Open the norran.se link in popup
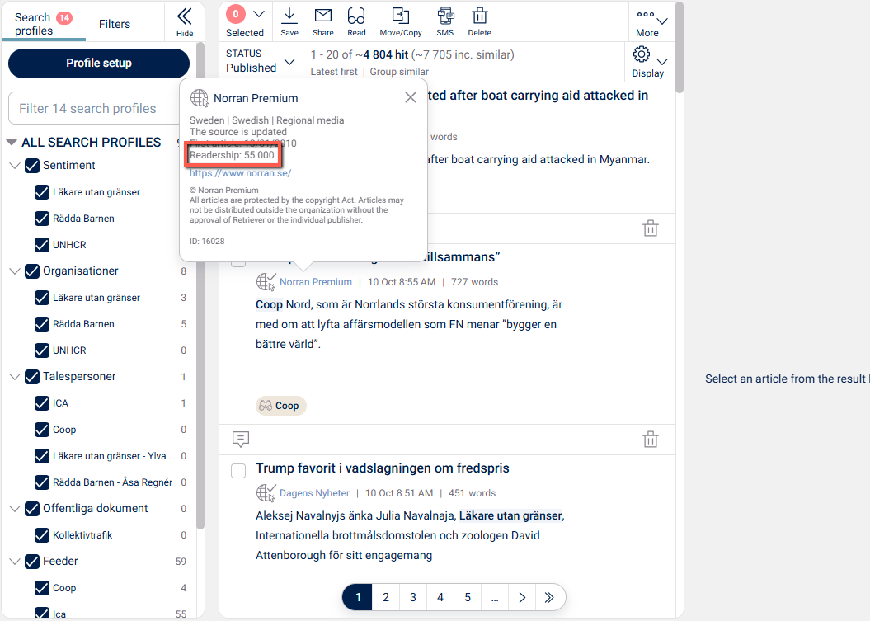 click(240, 173)
